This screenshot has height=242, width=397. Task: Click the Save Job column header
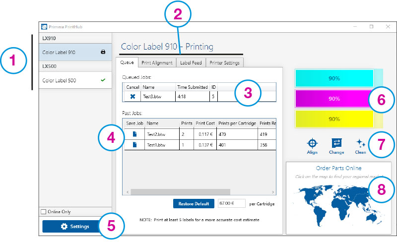click(134, 123)
